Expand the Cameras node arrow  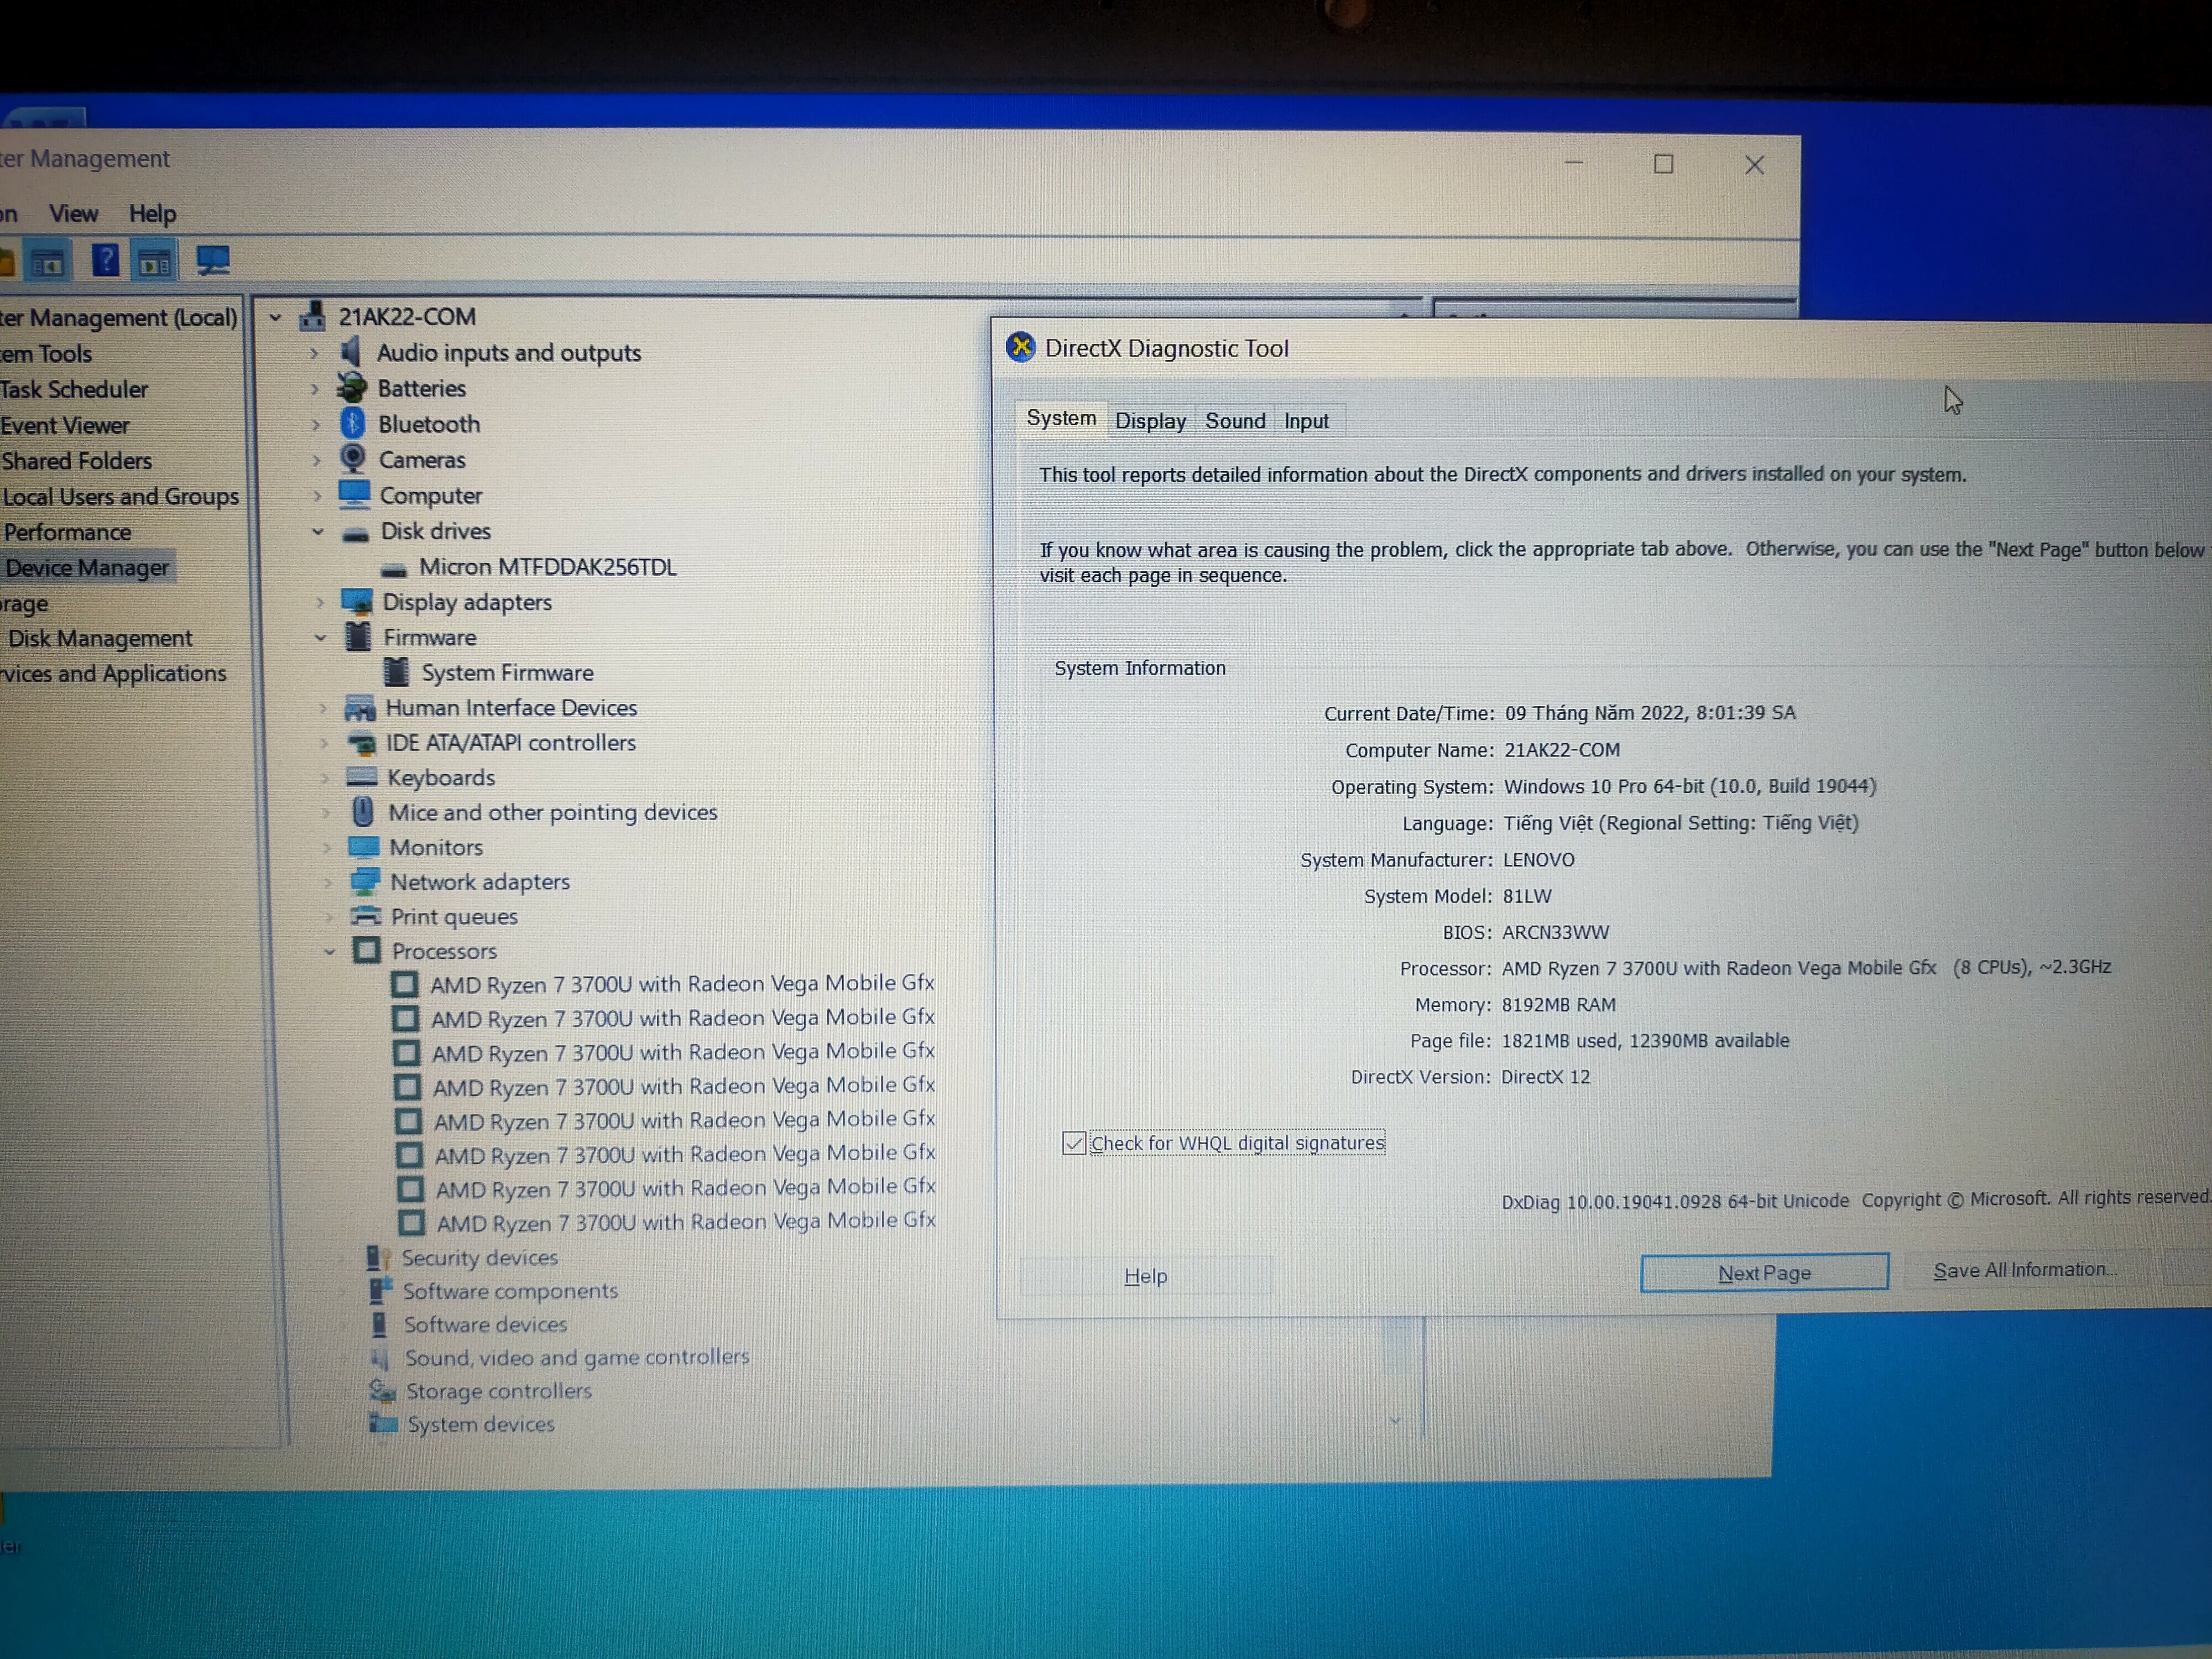(x=317, y=460)
